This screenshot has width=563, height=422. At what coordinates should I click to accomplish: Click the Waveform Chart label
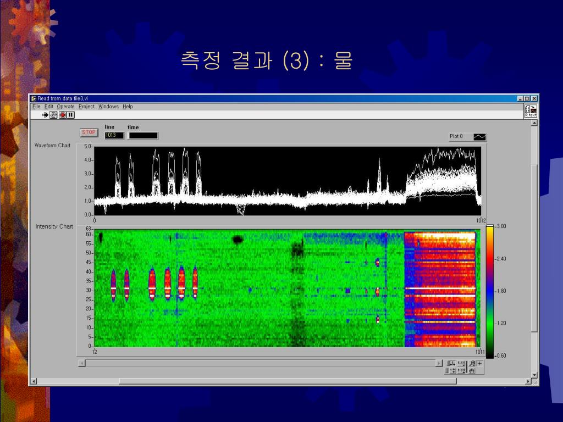52,145
